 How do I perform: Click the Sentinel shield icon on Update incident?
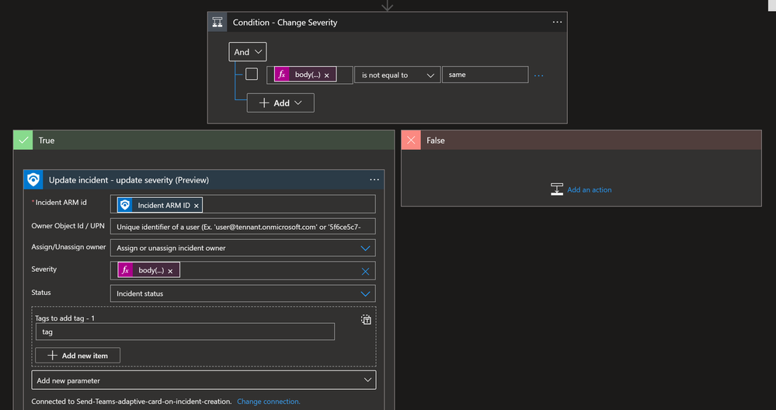[x=33, y=179]
